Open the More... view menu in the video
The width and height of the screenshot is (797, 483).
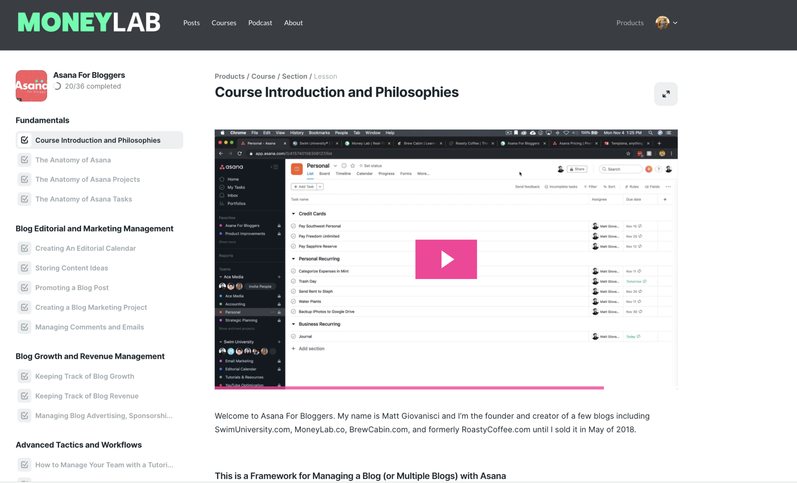coord(423,174)
